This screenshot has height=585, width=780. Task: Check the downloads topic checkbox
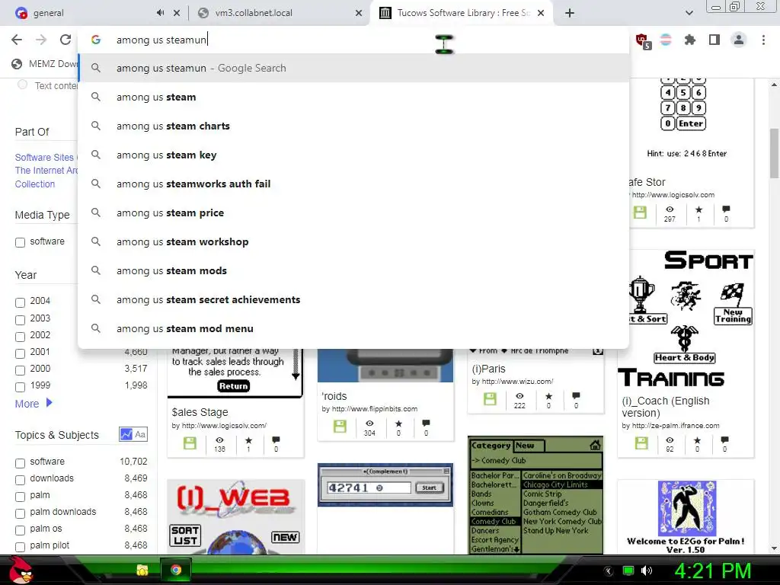tap(20, 480)
